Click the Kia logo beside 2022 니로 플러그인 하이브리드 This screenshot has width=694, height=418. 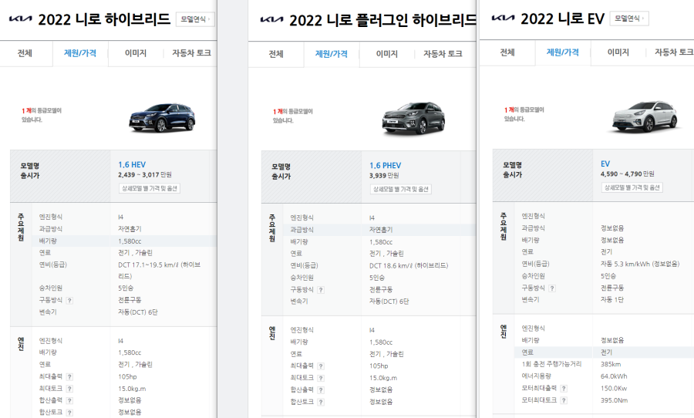tap(271, 20)
